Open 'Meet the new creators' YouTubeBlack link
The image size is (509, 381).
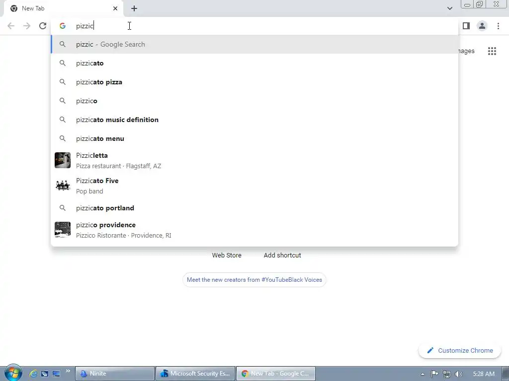254,280
